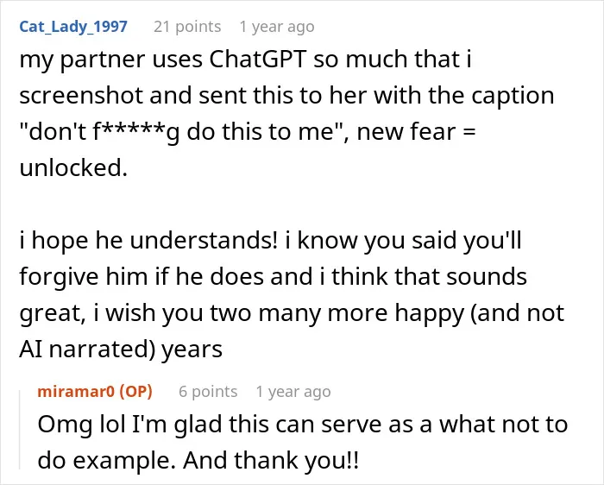Click the "(OP)" tag beside miramar0
Image resolution: width=604 pixels, height=485 pixels.
click(136, 392)
